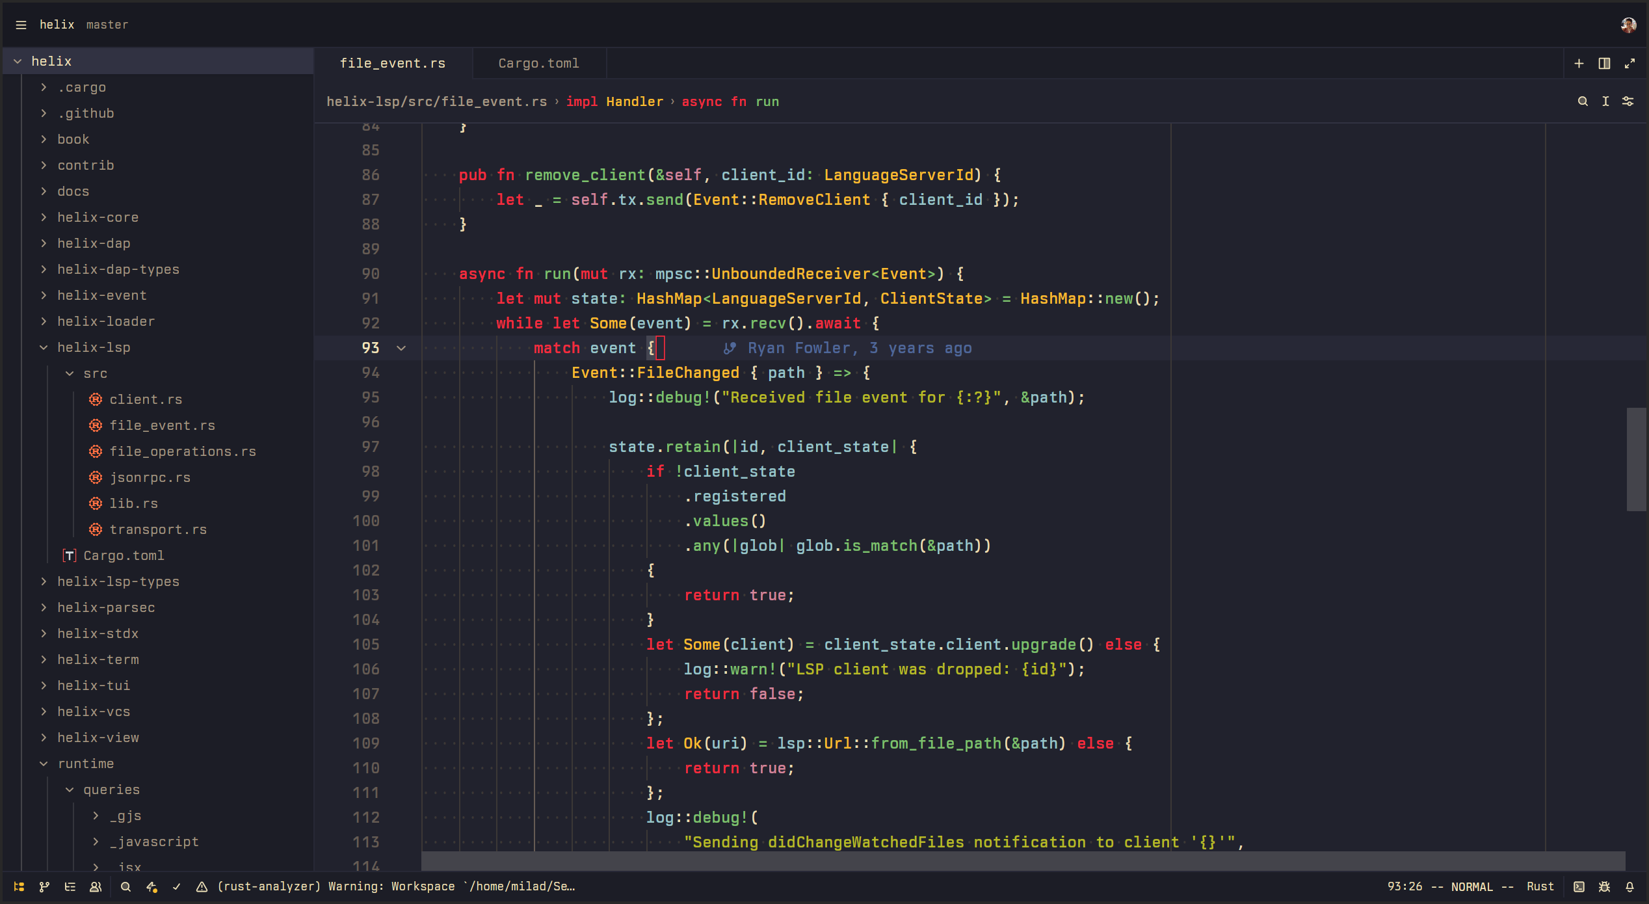Viewport: 1649px width, 904px height.
Task: Open the collaboration panel icon
Action: coord(96,886)
